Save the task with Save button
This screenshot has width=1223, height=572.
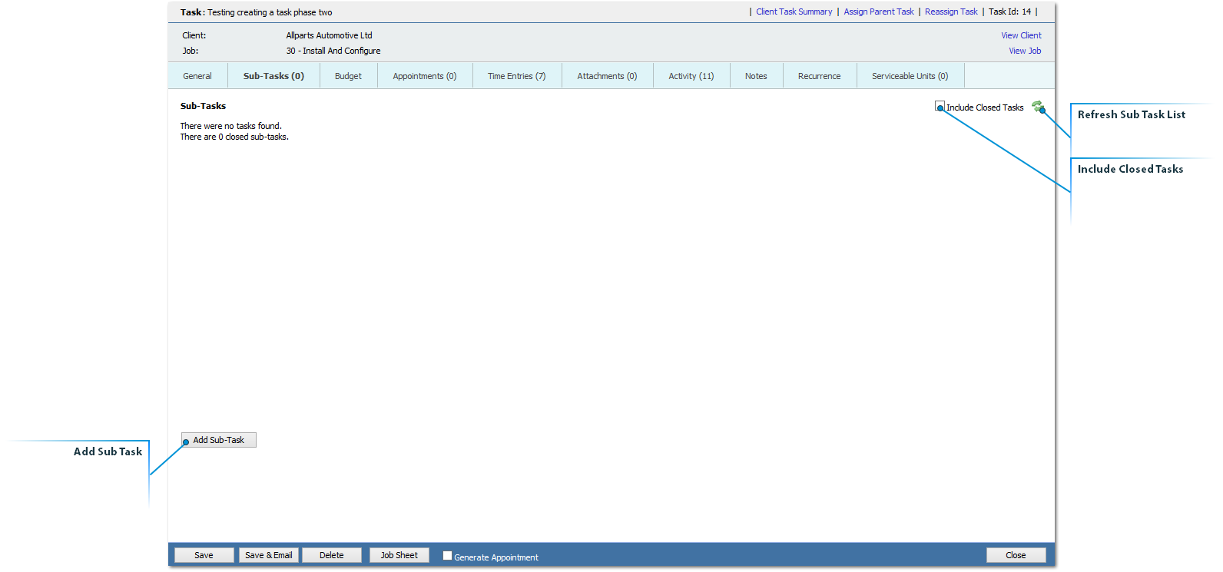(x=204, y=555)
